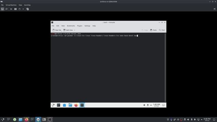Open 7z archive app on host taskbar
Viewport: 217px width, 122px height.
44,120
